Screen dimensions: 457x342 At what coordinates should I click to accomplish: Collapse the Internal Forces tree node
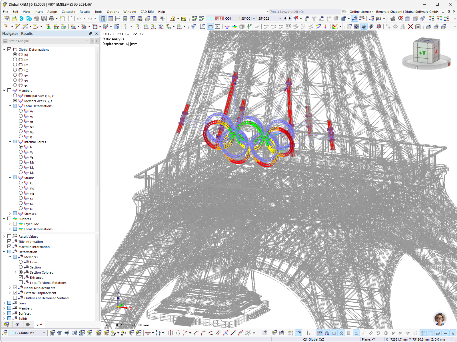[x=10, y=142]
